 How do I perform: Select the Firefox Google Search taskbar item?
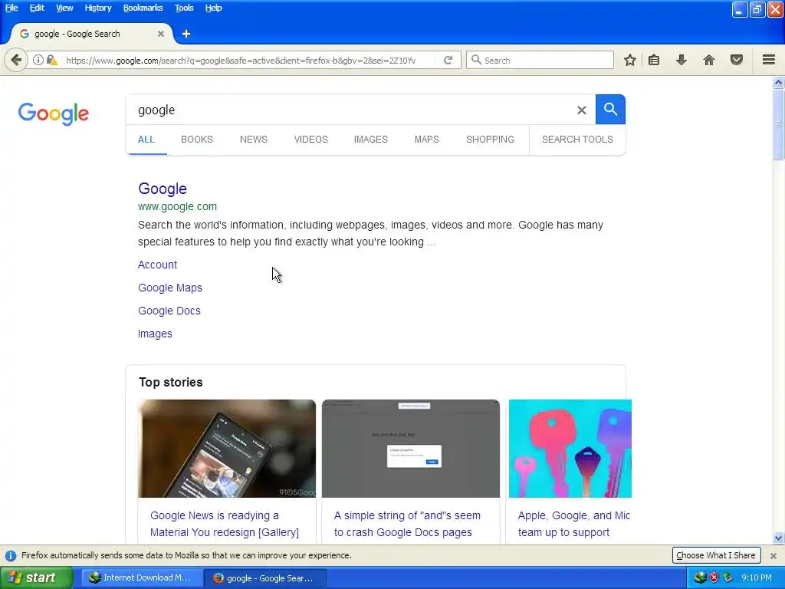pos(265,578)
